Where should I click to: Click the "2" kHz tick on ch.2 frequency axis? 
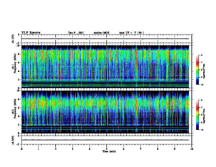point(19,125)
